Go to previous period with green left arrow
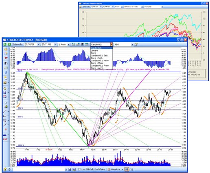This screenshot has width=210, height=173. pyautogui.click(x=5, y=44)
